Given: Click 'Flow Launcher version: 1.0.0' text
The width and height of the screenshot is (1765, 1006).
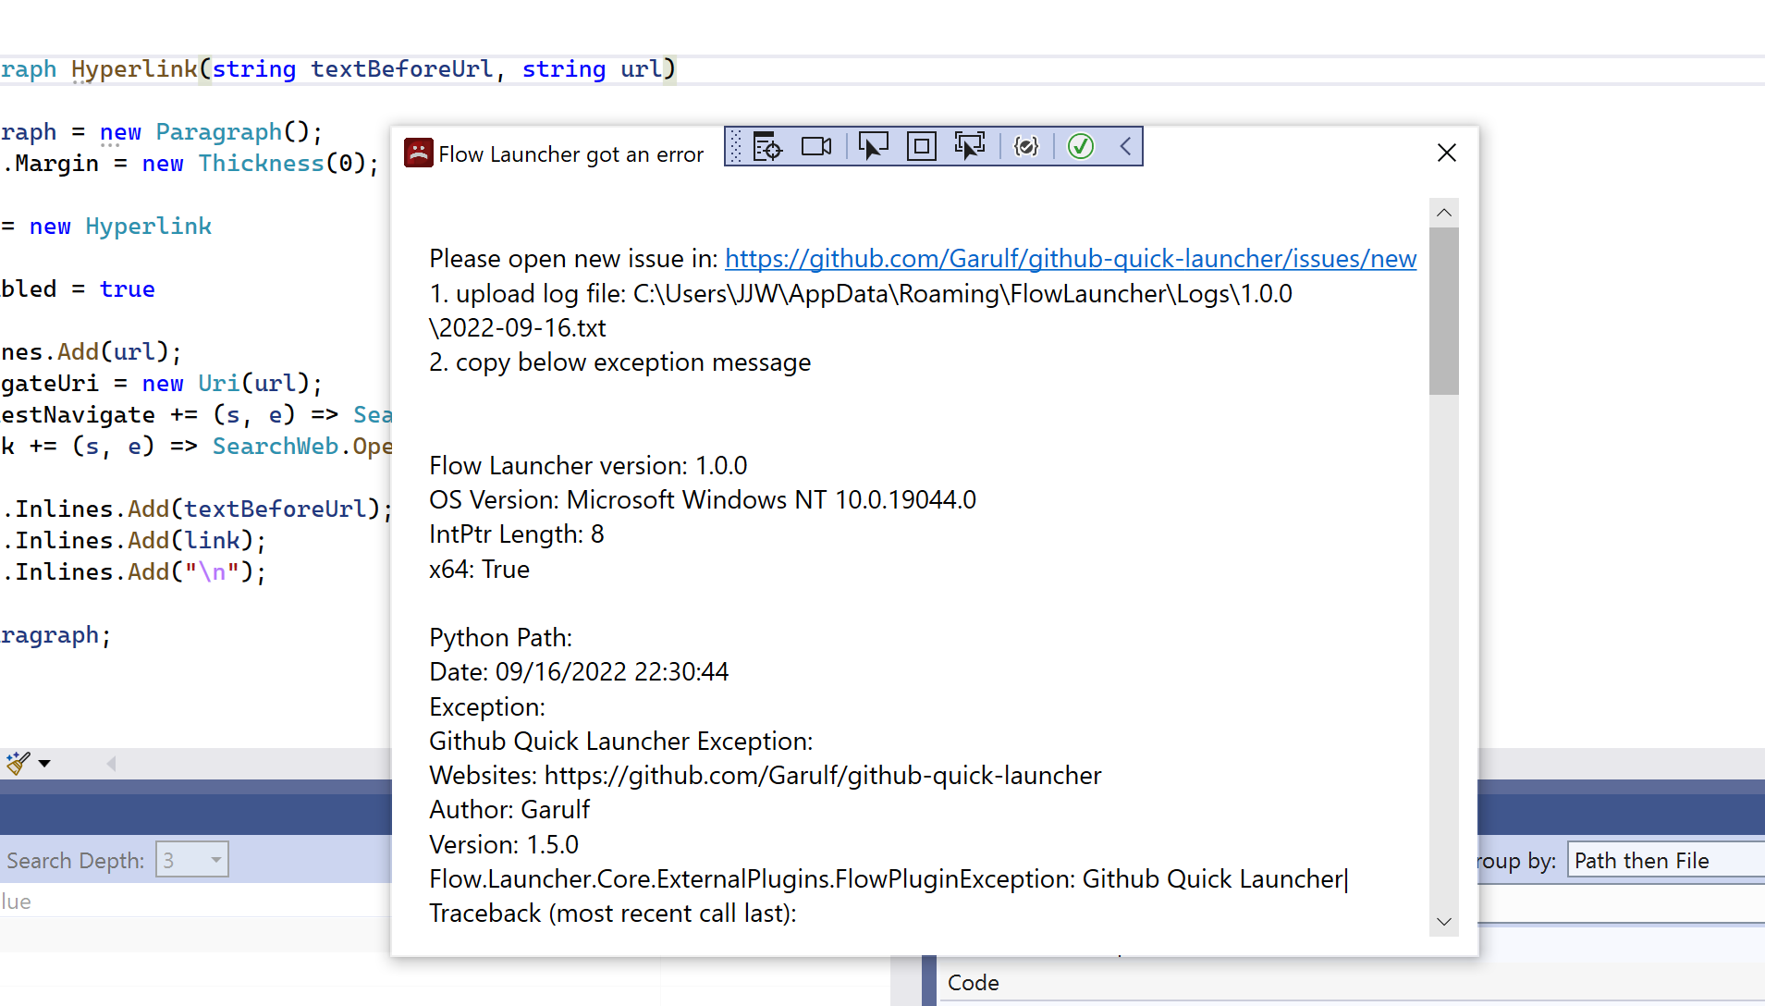Looking at the screenshot, I should pos(588,466).
